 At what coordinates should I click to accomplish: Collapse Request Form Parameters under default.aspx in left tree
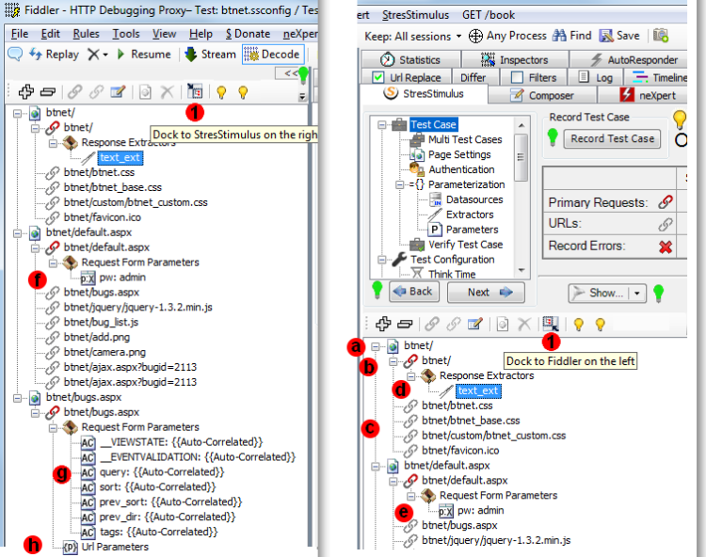tap(53, 263)
